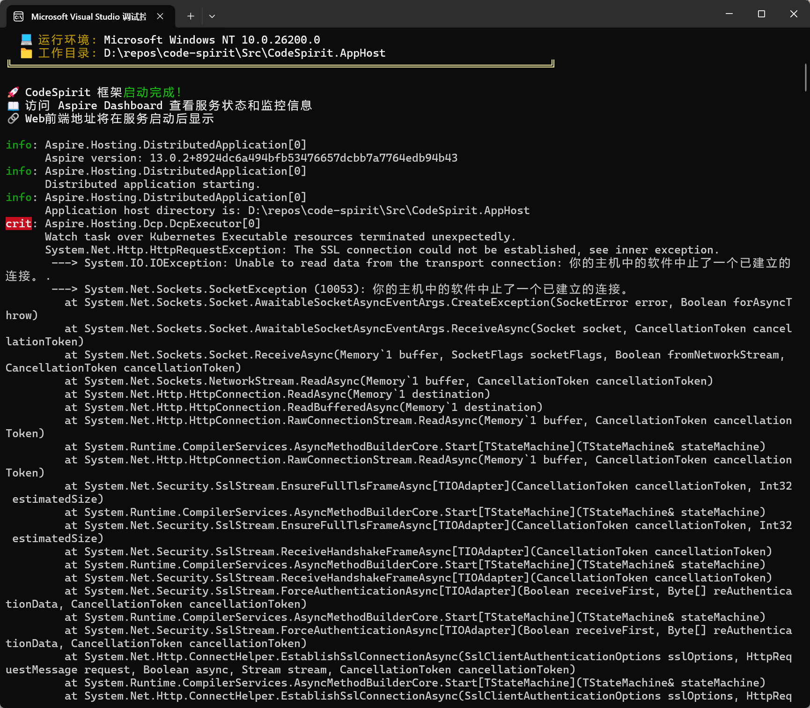Click the book icon before 访问 Aspire Dashboard
810x708 pixels.
(13, 105)
